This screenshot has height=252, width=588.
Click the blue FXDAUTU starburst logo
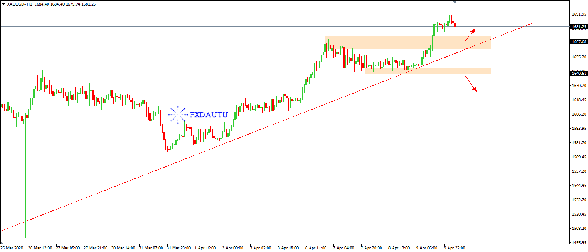click(x=177, y=115)
